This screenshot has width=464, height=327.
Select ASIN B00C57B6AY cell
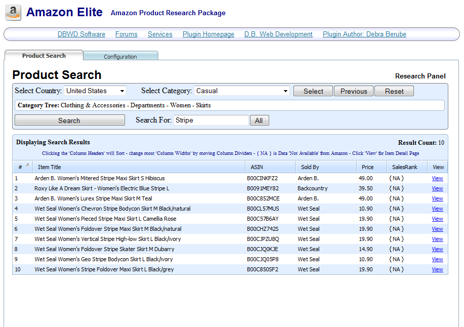click(263, 219)
